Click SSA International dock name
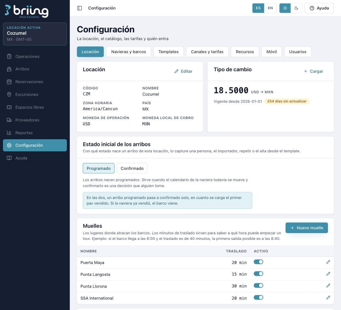Image resolution: width=341 pixels, height=310 pixels. (x=97, y=298)
